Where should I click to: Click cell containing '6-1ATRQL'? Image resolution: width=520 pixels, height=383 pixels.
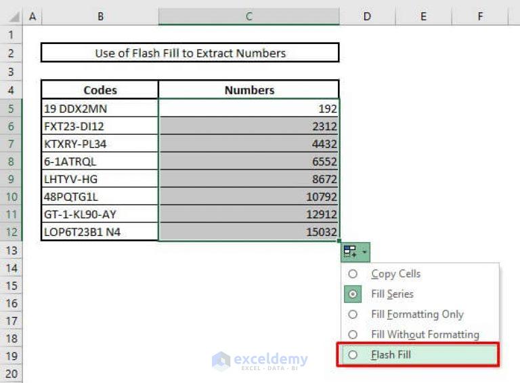(x=100, y=161)
